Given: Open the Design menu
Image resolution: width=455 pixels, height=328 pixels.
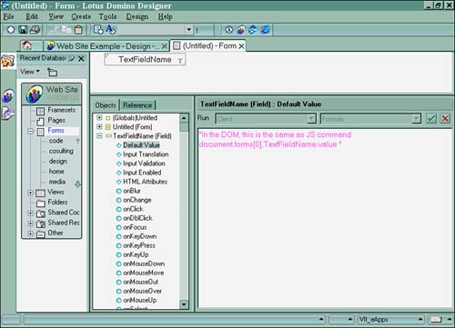Looking at the screenshot, I should [137, 16].
